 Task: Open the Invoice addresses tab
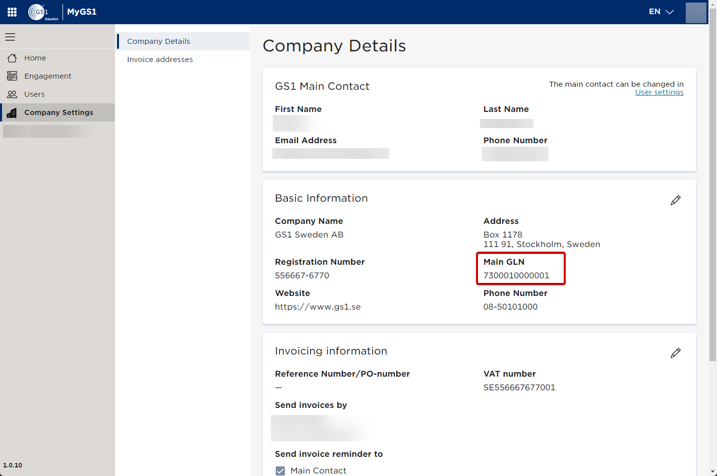tap(160, 59)
